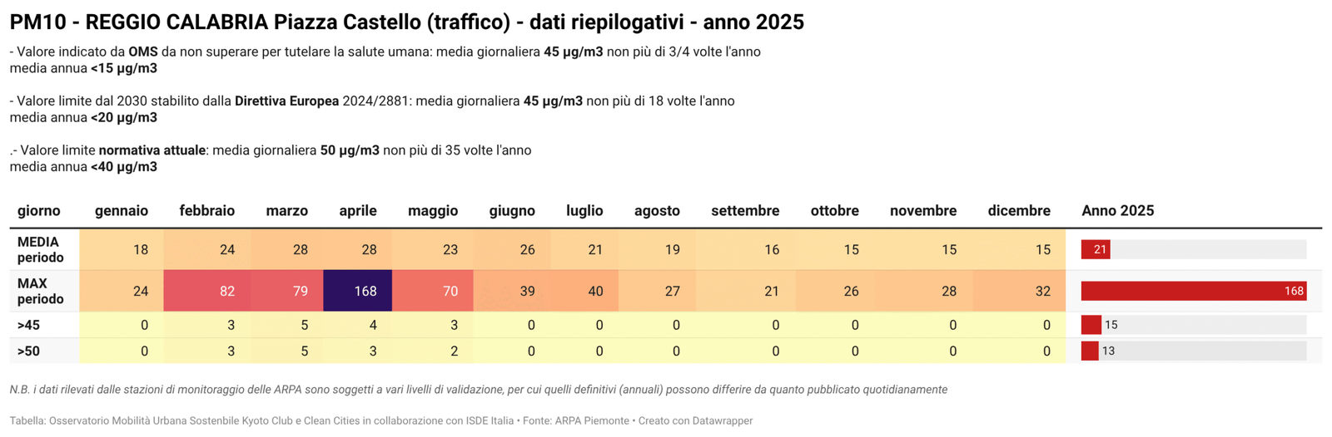This screenshot has width=1332, height=437.
Task: Click the 'aprile' column header
Action: [357, 211]
